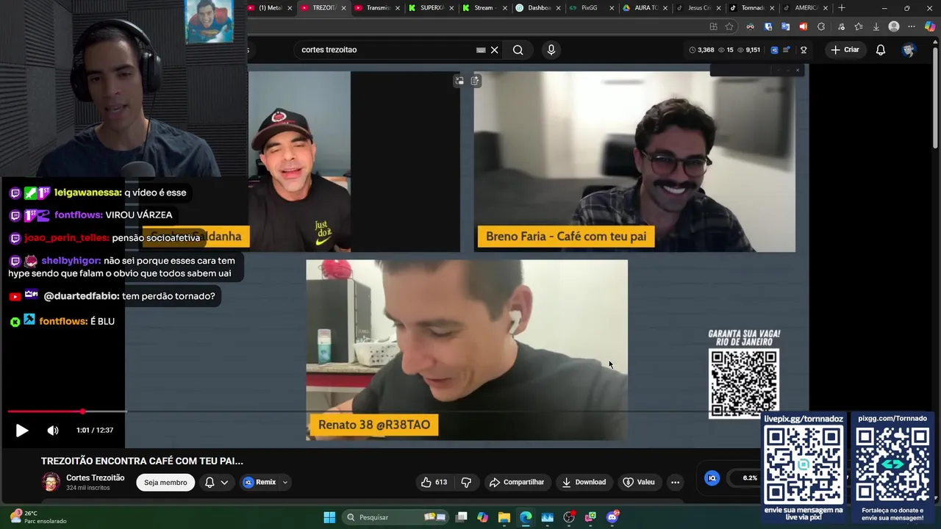The height and width of the screenshot is (529, 941).
Task: Open the Copilot icon in browser toolbar
Action: [930, 26]
